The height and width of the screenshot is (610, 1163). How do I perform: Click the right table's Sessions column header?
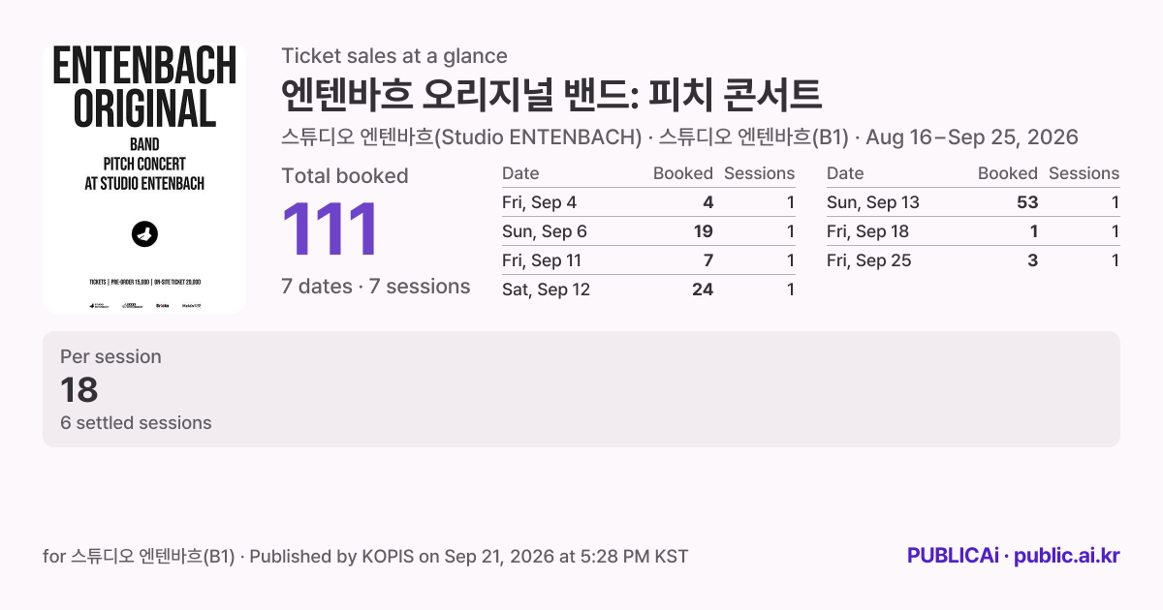tap(1084, 173)
